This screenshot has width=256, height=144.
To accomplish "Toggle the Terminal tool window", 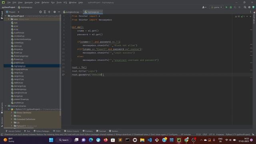I will point(101,131).
